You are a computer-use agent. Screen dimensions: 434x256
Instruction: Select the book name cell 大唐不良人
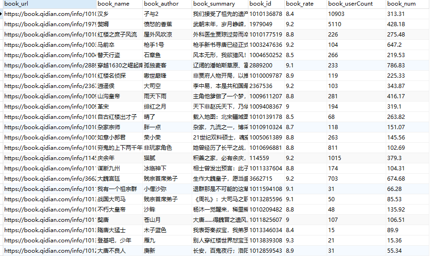click(120, 251)
